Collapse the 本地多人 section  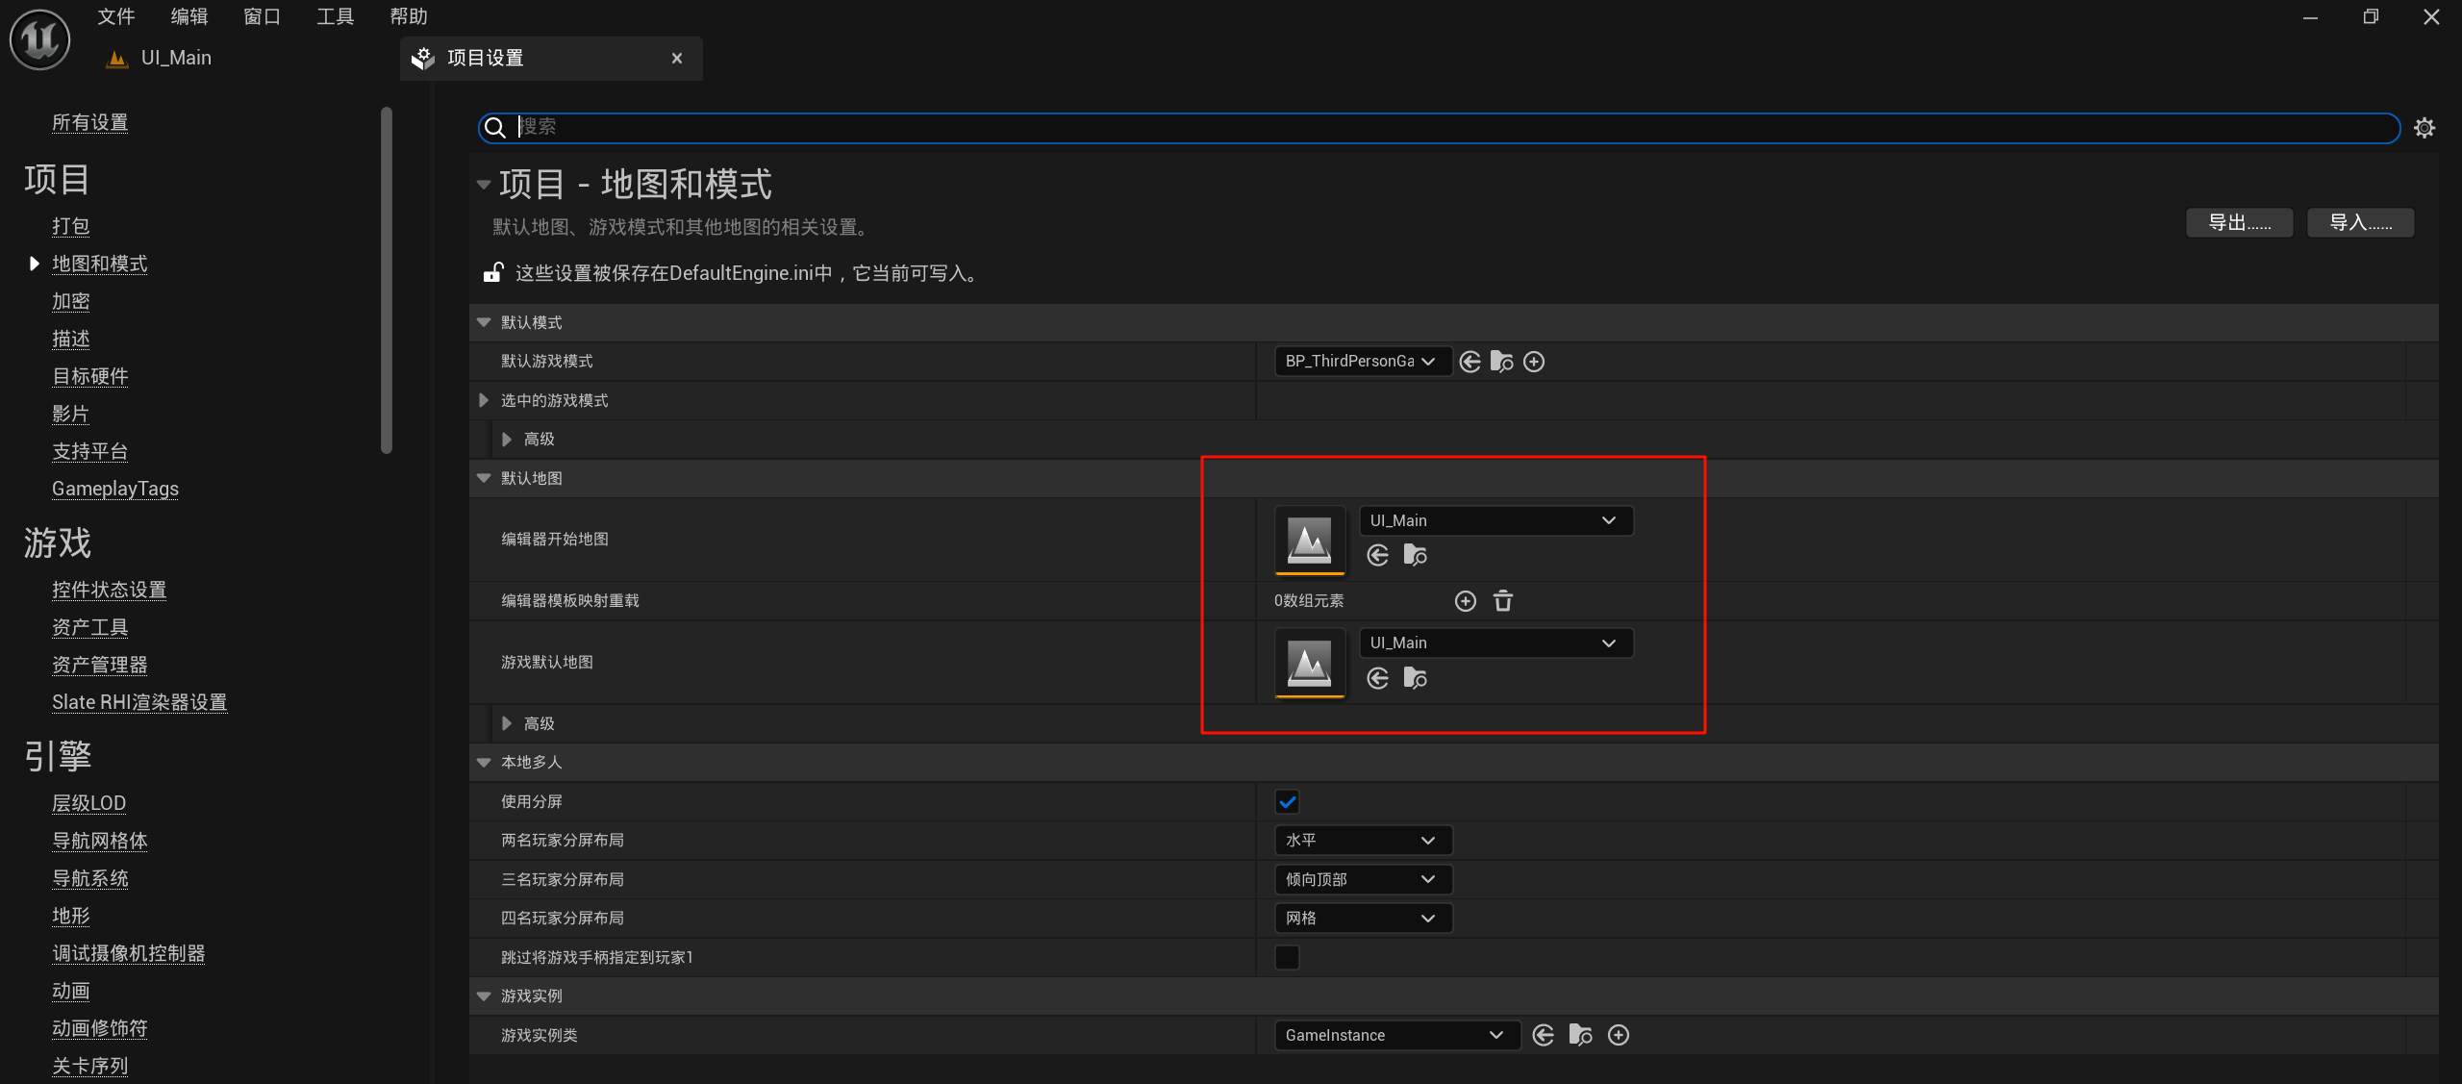tap(484, 763)
